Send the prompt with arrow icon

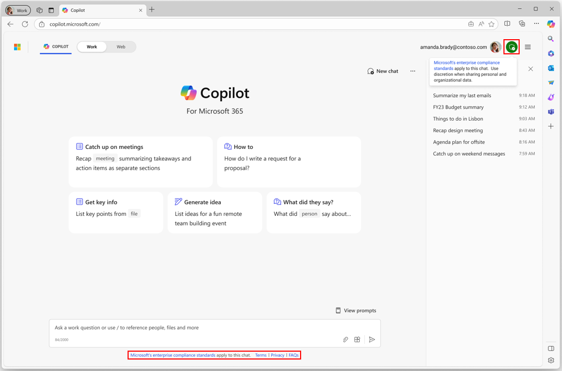pos(372,340)
